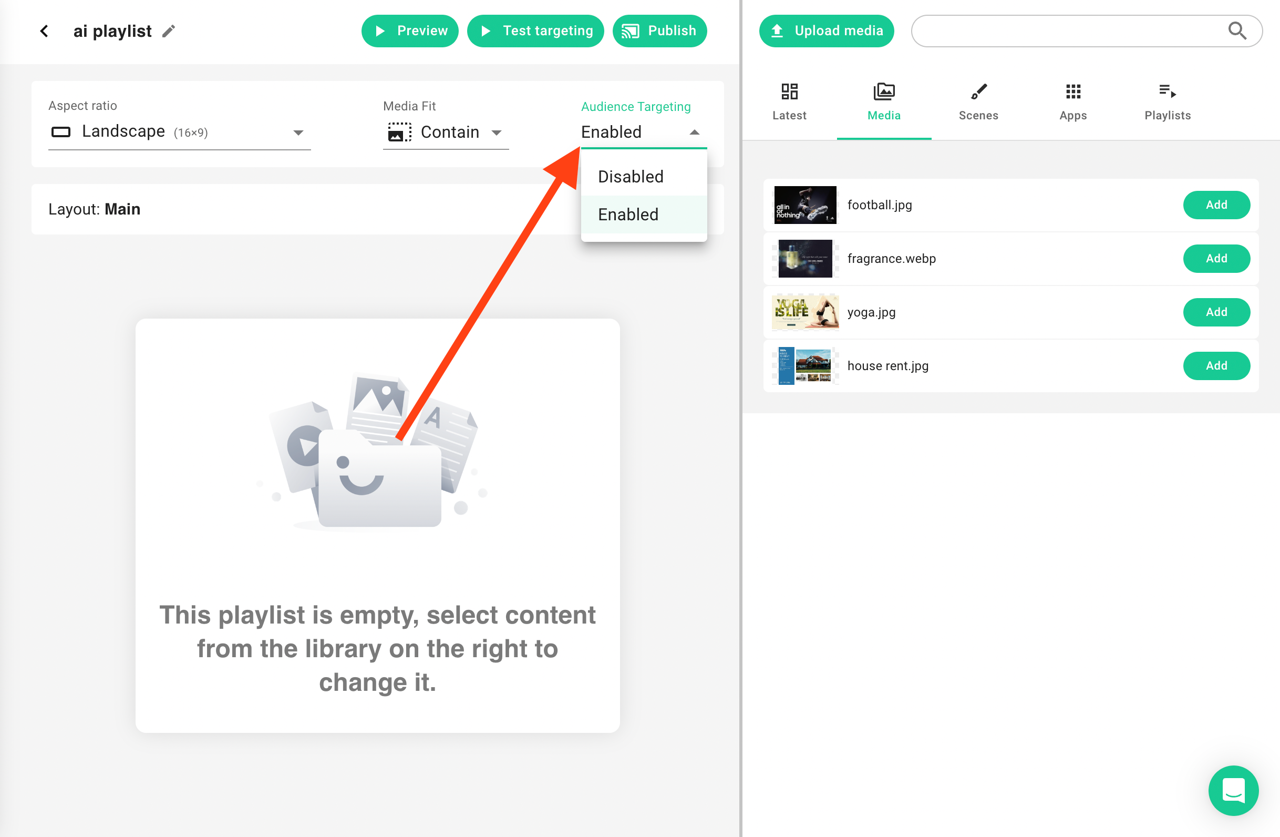This screenshot has width=1280, height=837.
Task: Click the search magnifier icon
Action: [1237, 30]
